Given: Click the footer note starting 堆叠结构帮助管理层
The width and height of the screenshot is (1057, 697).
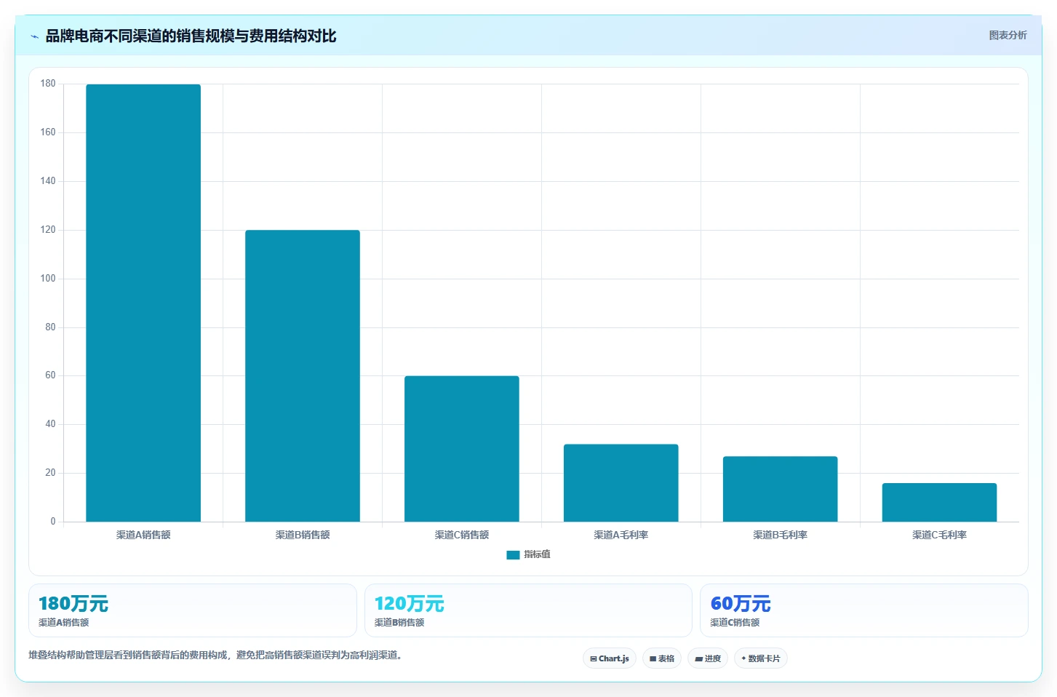Looking at the screenshot, I should [215, 655].
